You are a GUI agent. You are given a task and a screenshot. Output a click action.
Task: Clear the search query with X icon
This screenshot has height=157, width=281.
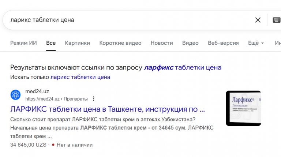[258, 20]
